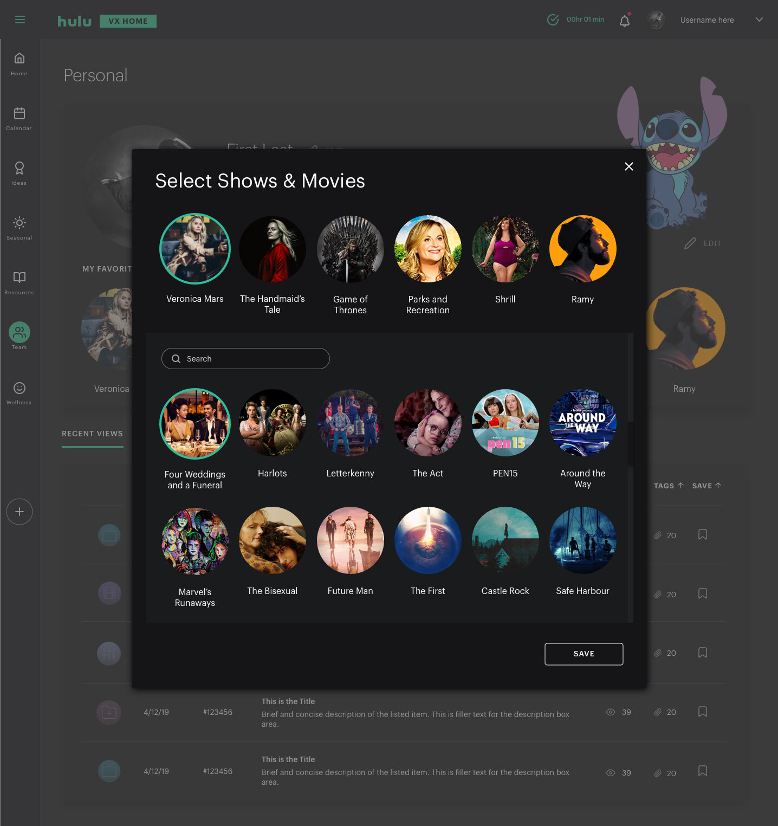The image size is (778, 826).
Task: Select Around the Way show
Action: 583,423
